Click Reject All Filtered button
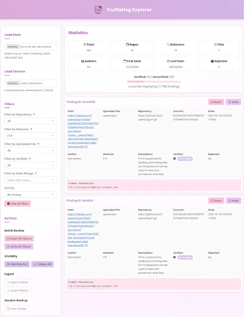 click(19, 239)
